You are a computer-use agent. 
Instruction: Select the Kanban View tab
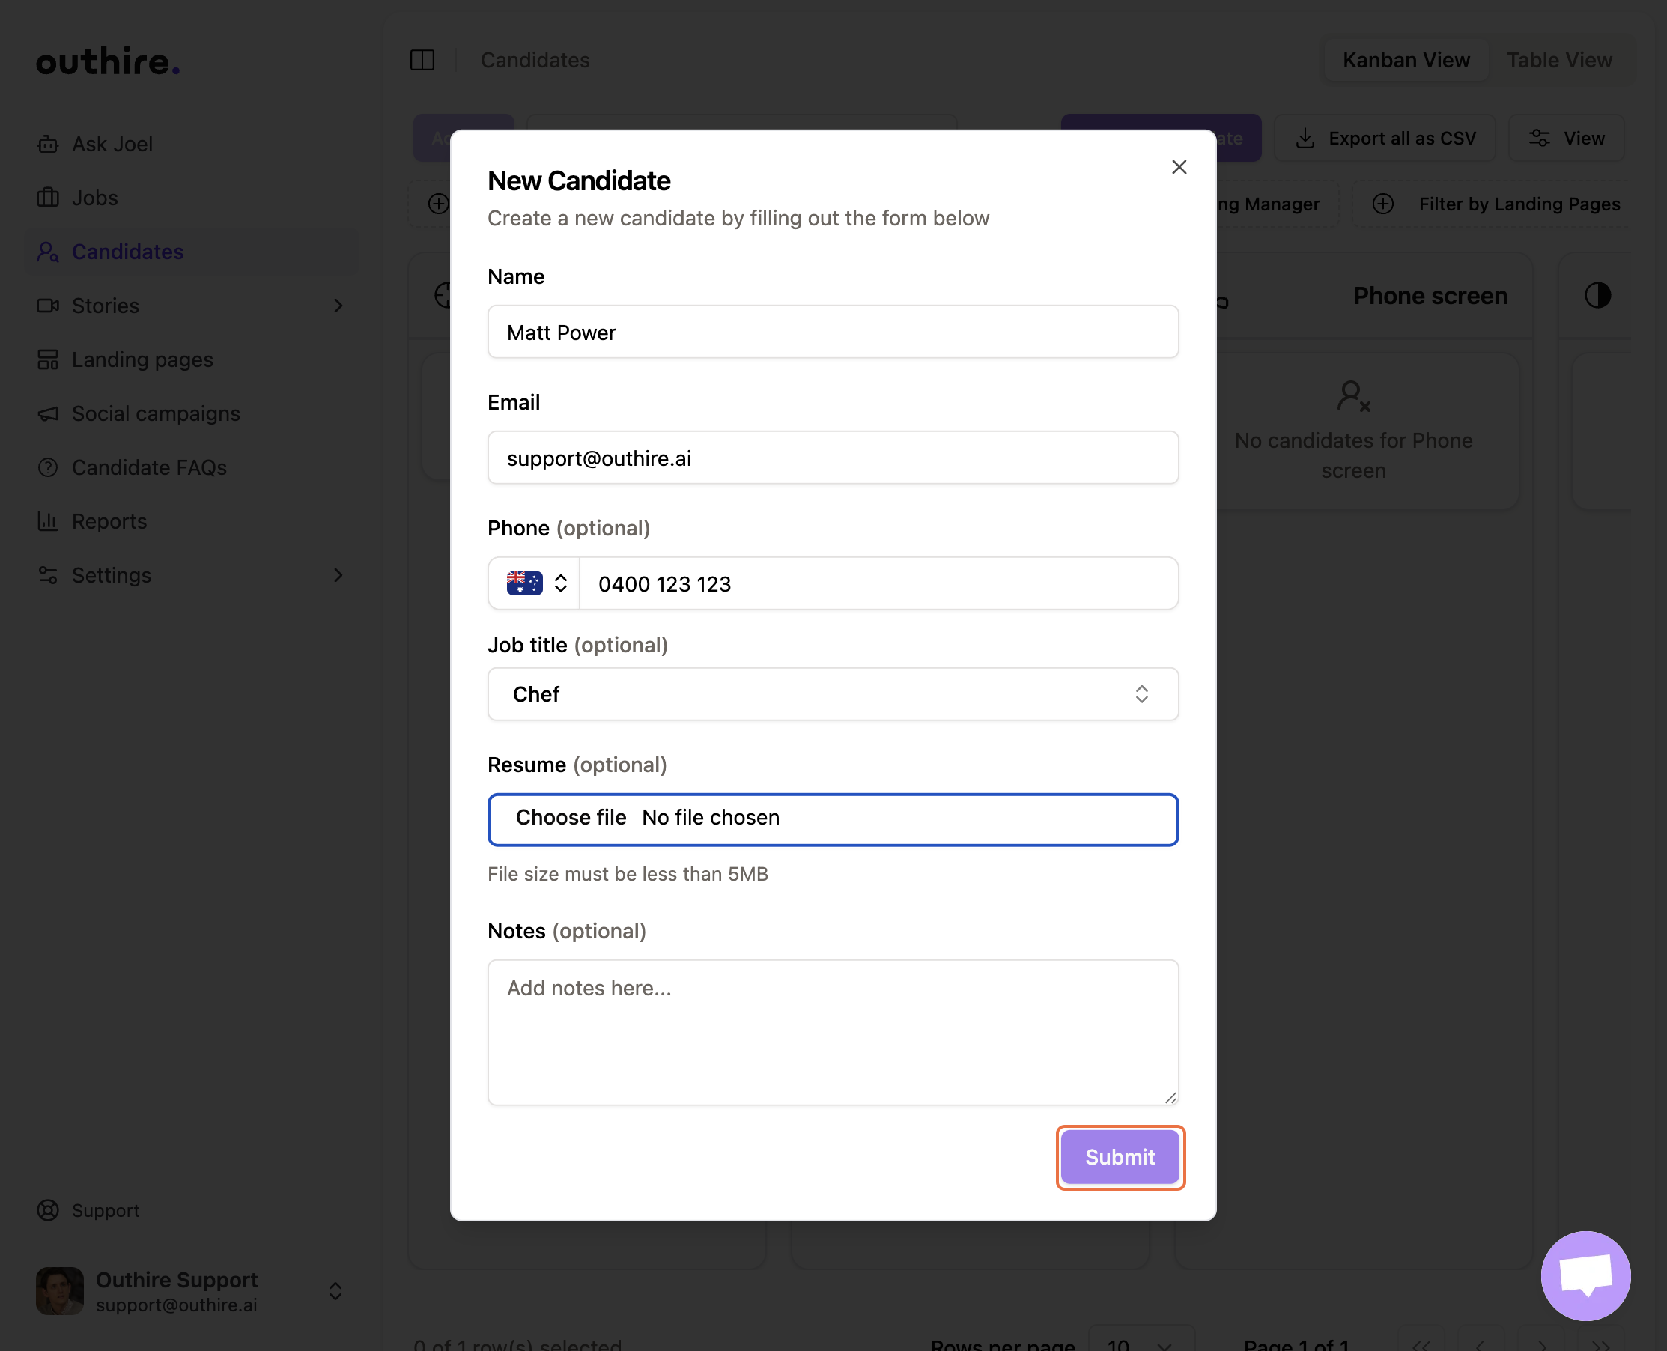[1406, 60]
